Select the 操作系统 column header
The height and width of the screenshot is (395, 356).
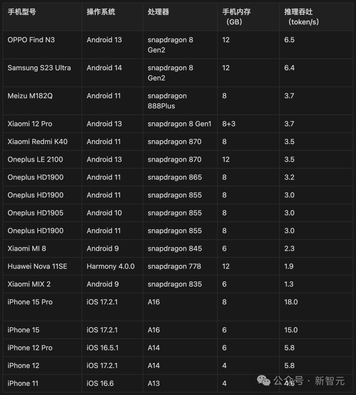click(101, 12)
